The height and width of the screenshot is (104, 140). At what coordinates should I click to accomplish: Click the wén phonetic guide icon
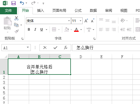pos(89,30)
